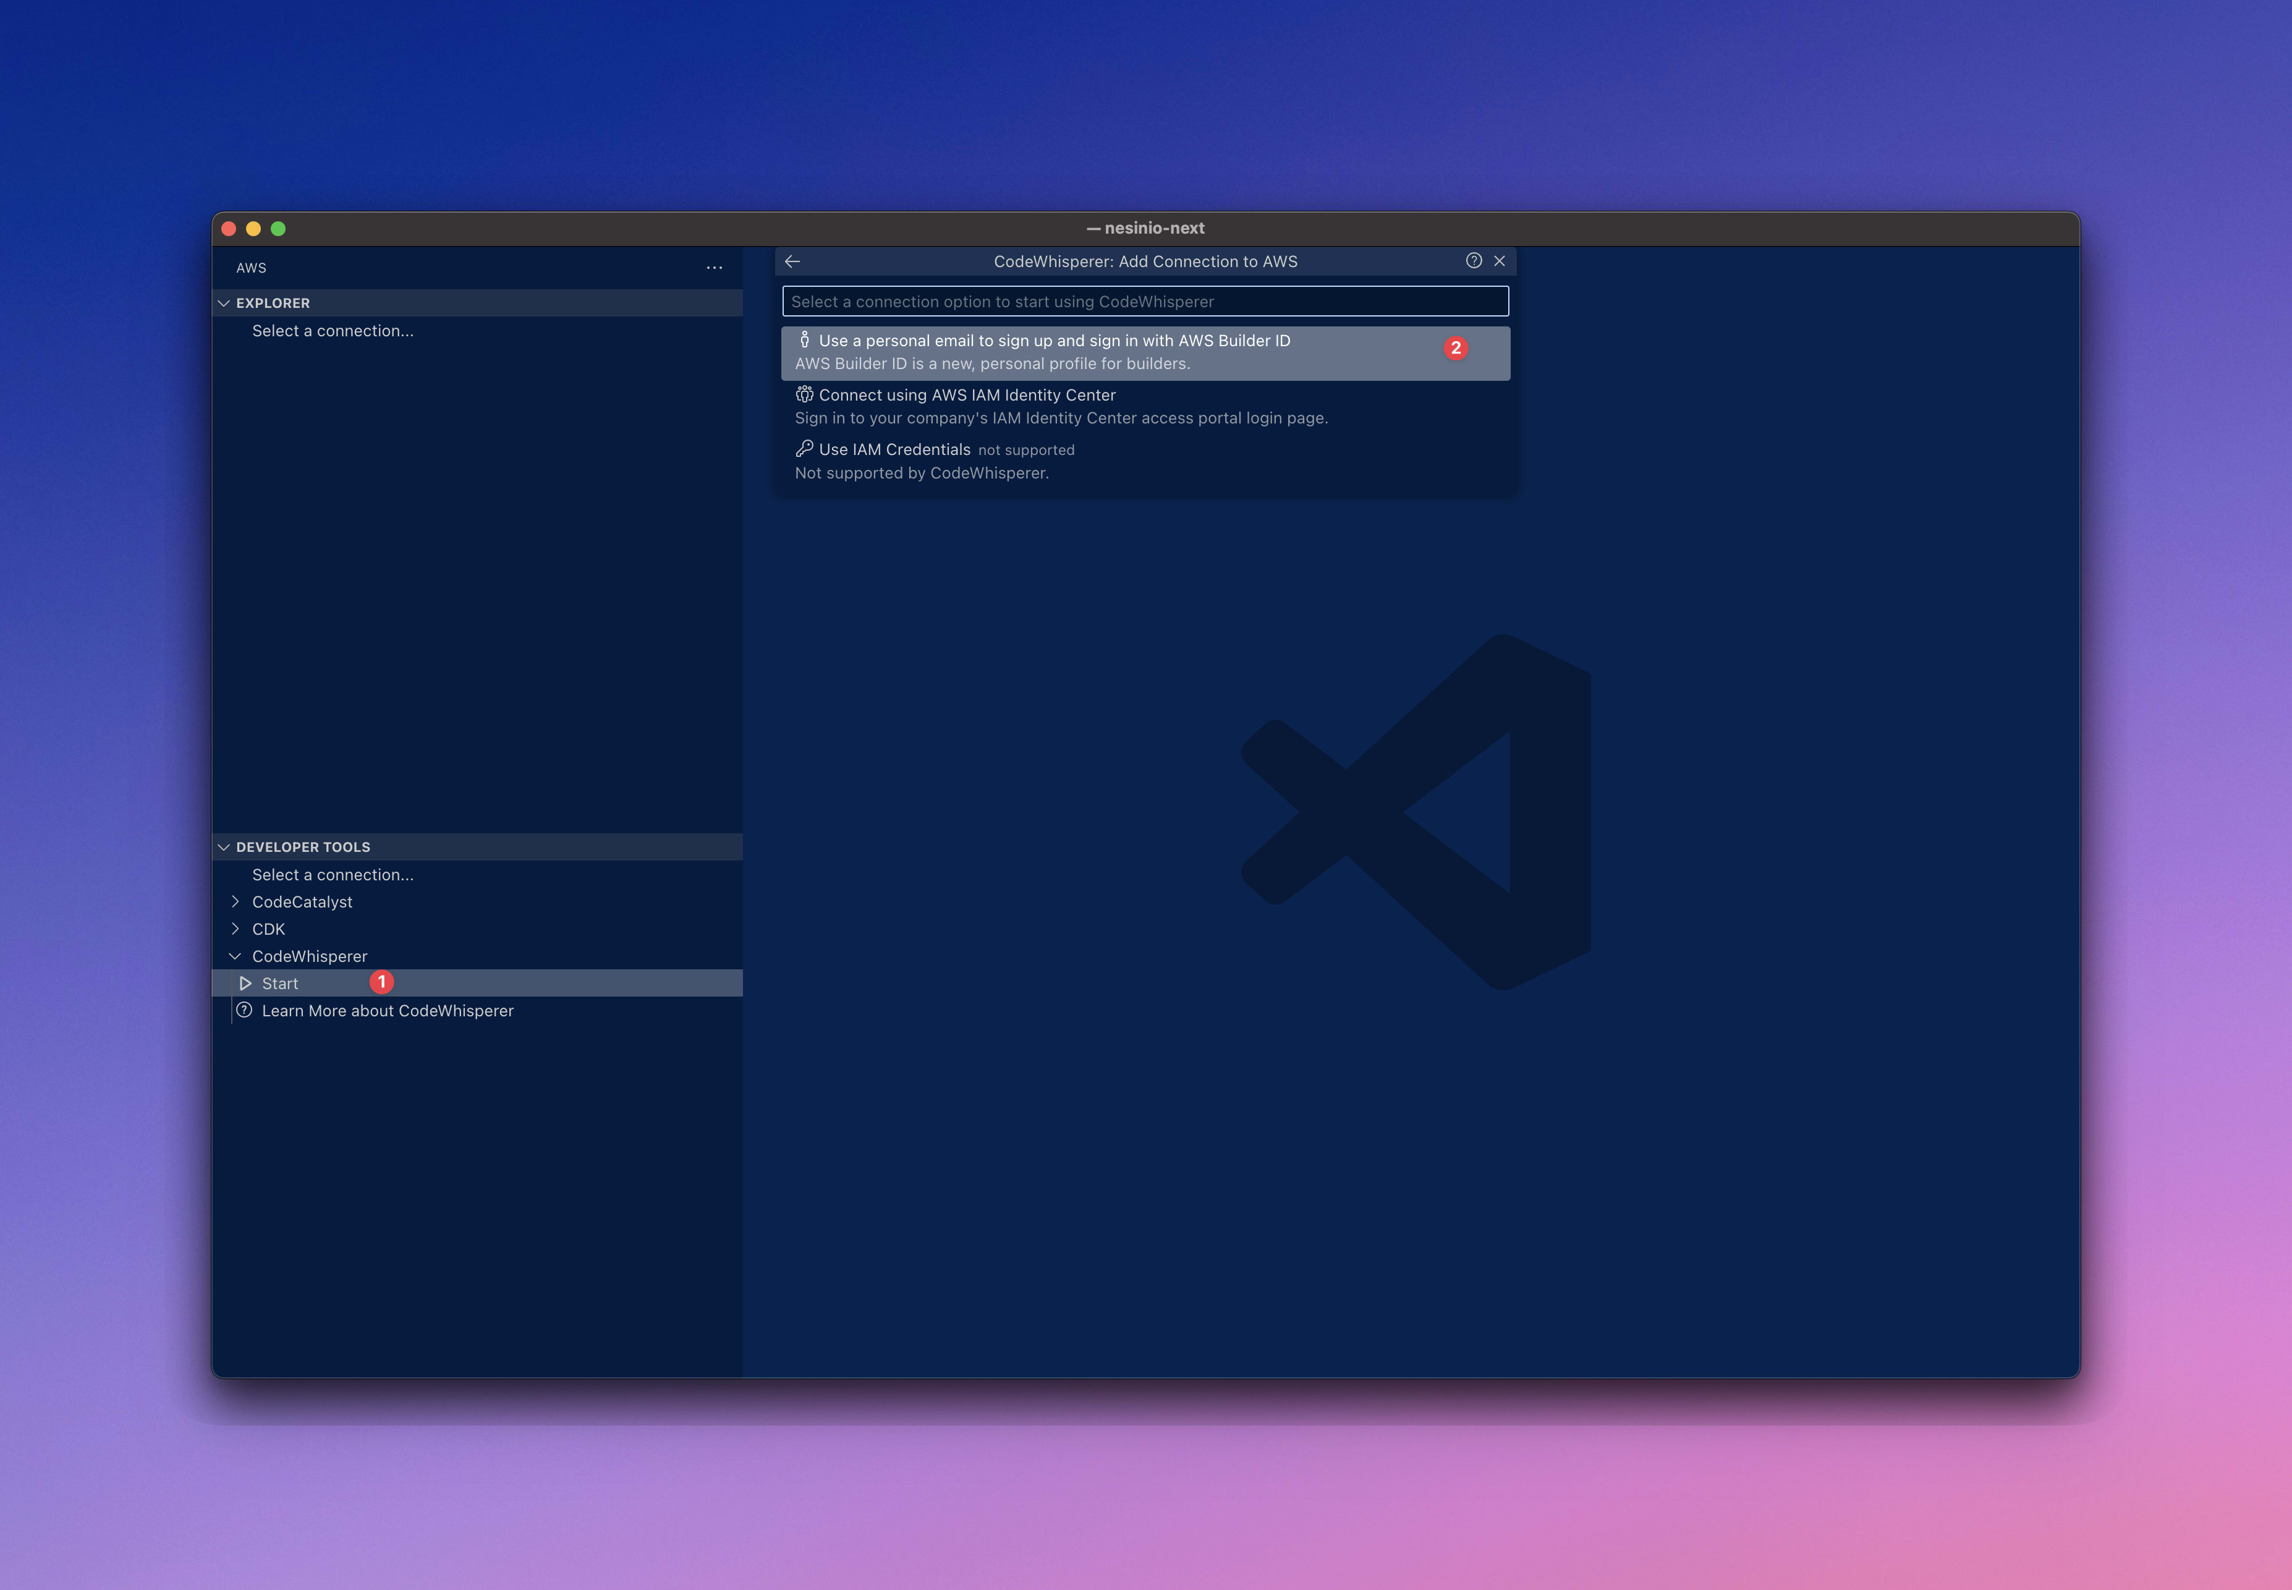Screen dimensions: 2292x1590
Task: Click the nesinio-next window title
Action: (x=1145, y=228)
